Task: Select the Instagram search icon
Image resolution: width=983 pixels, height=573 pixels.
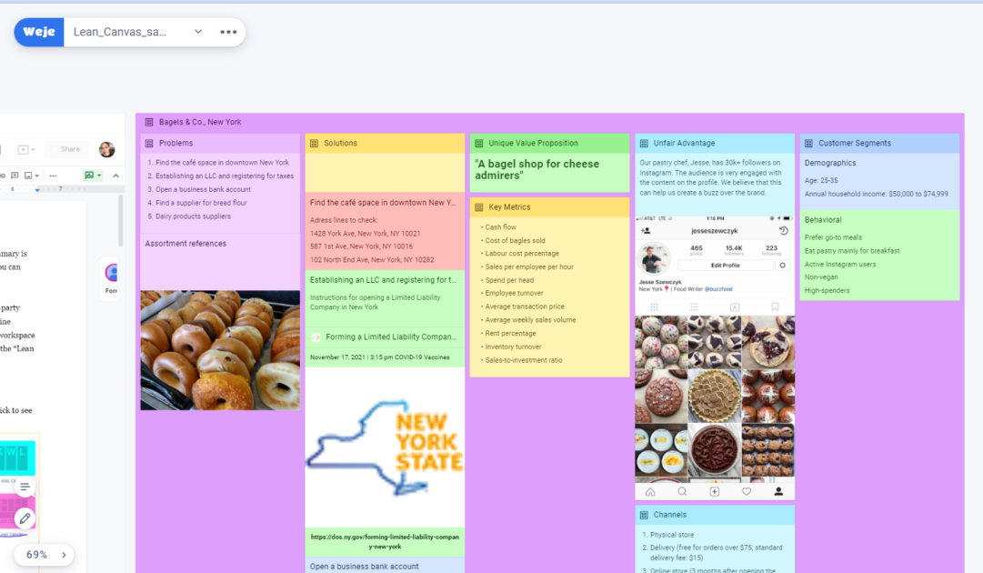Action: point(681,491)
